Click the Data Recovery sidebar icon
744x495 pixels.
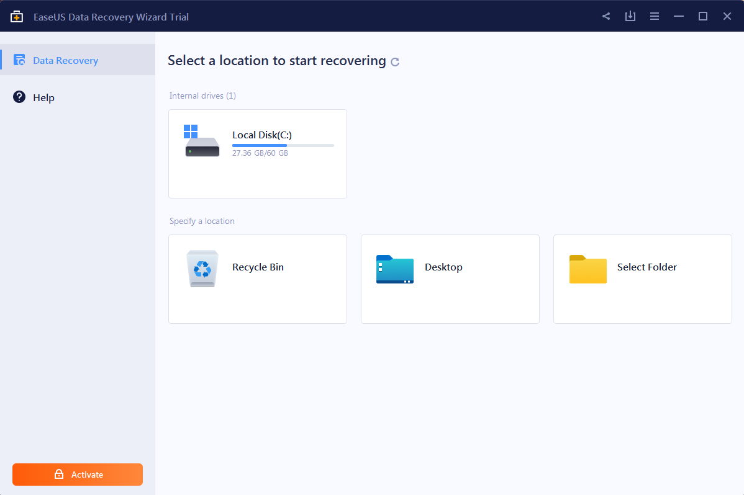click(x=19, y=60)
